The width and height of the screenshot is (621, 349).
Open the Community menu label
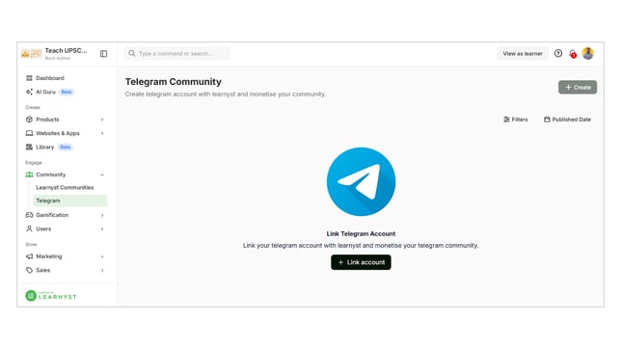[51, 174]
